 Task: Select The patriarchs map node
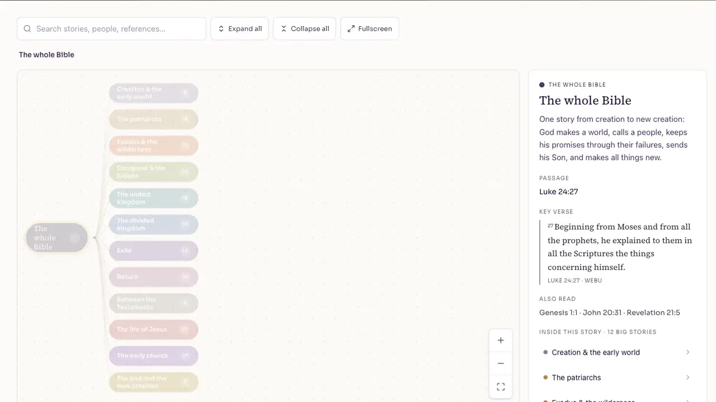tap(154, 119)
